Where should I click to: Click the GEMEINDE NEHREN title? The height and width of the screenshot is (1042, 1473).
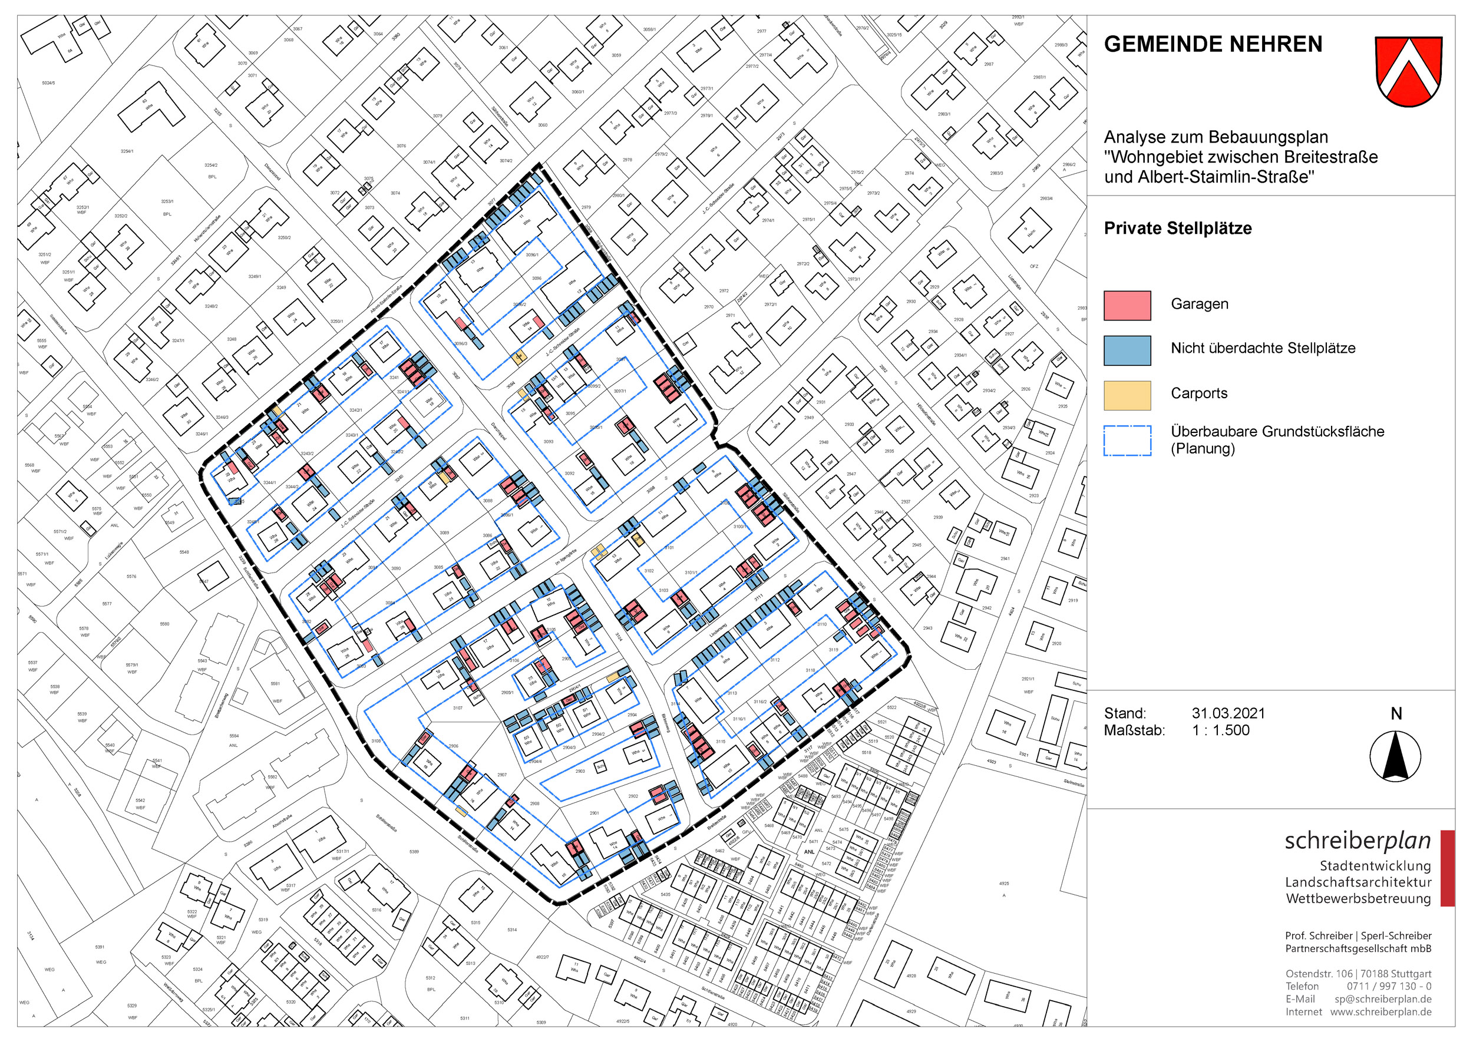coord(1213,44)
